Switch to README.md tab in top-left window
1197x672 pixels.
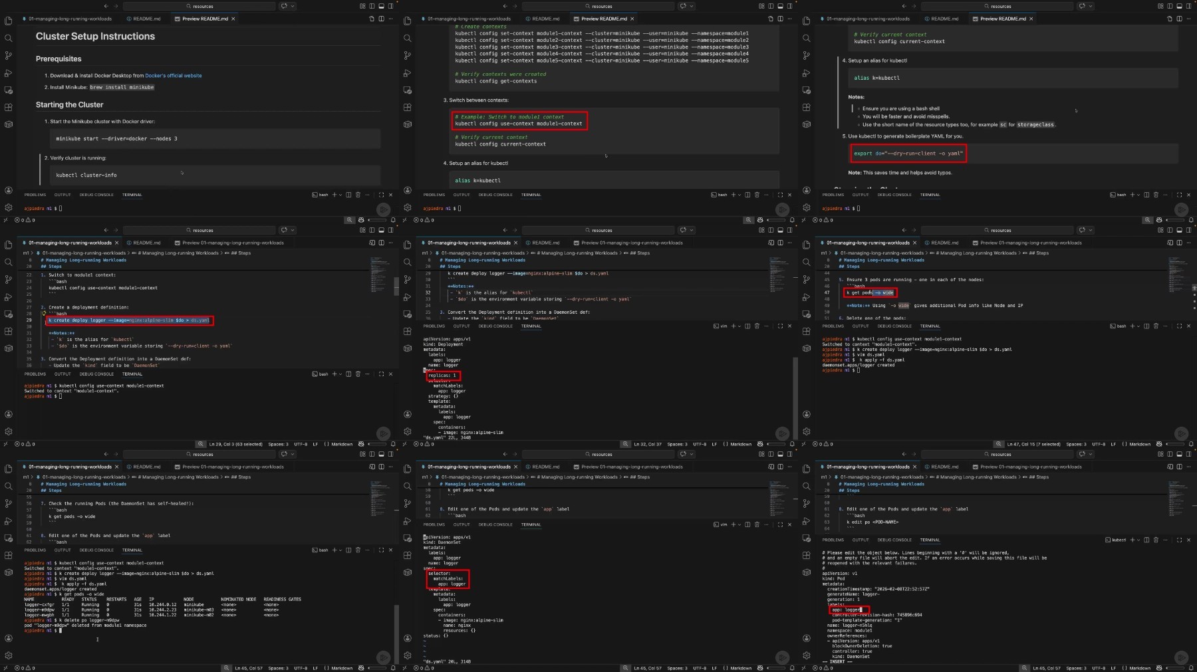tap(147, 19)
